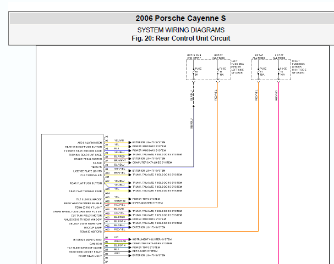Click 'Fig. 20: Rear Control Unit Circuit' caption
This screenshot has width=334, height=264.
180,38
